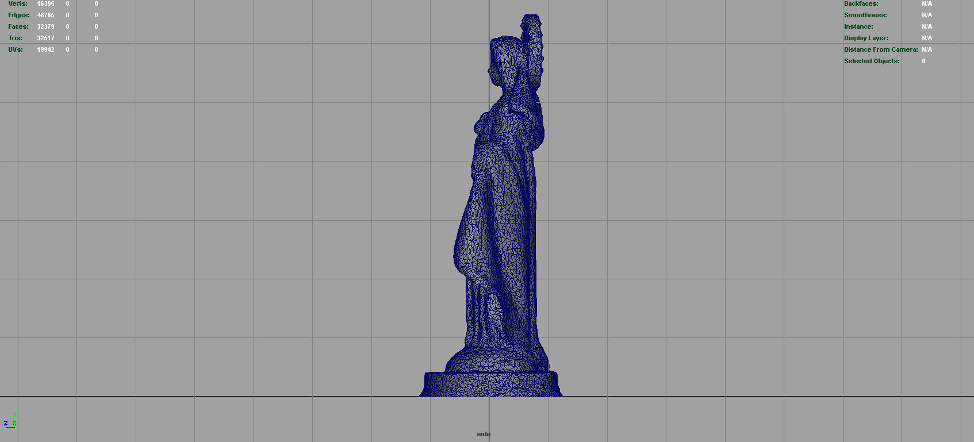Click the "Distance From Camera:" HUD label
Screen dimensions: 974x442
click(x=881, y=49)
